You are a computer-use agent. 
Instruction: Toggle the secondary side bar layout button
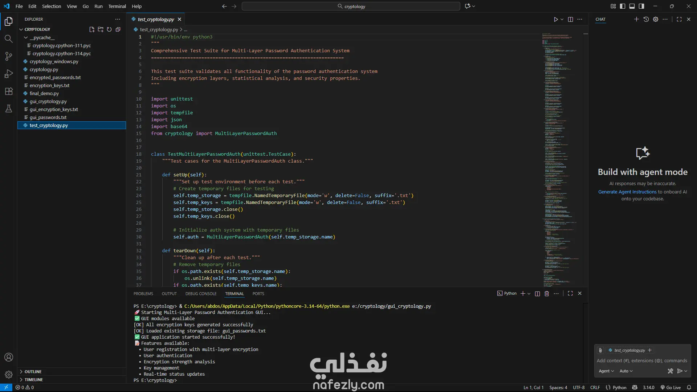point(641,6)
